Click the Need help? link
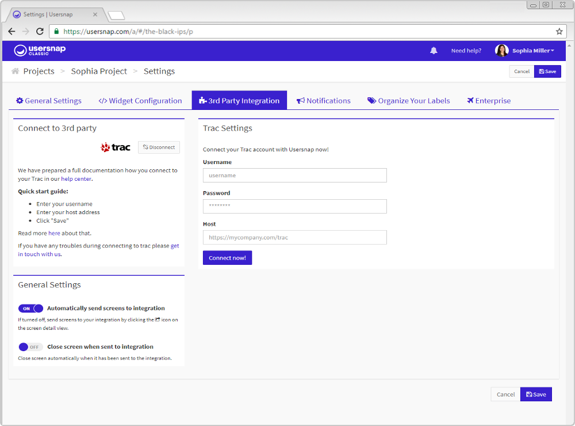The height and width of the screenshot is (426, 575). (x=466, y=51)
